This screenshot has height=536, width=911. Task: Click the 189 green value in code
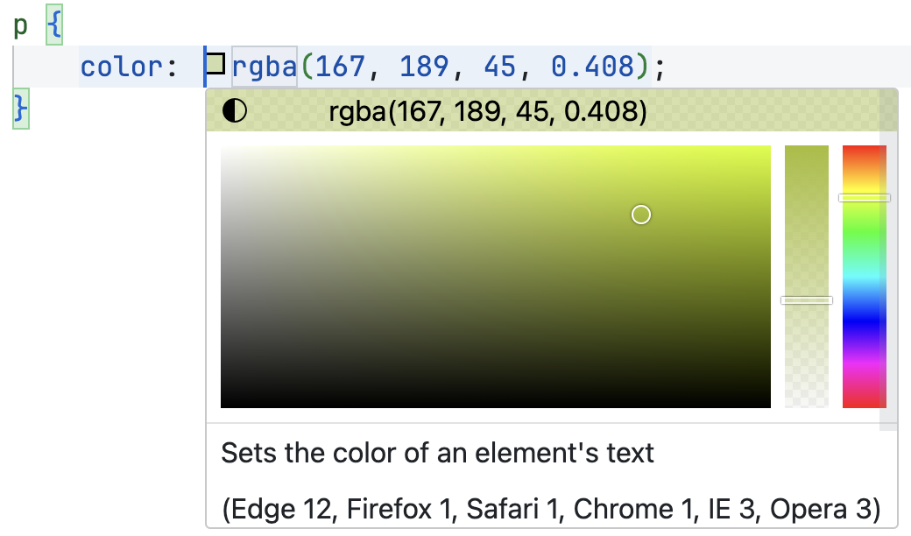tap(424, 67)
